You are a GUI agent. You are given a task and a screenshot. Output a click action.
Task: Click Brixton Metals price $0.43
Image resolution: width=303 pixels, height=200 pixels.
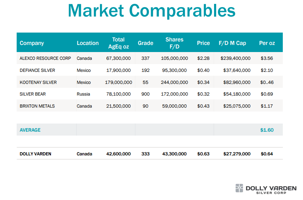[x=203, y=106]
